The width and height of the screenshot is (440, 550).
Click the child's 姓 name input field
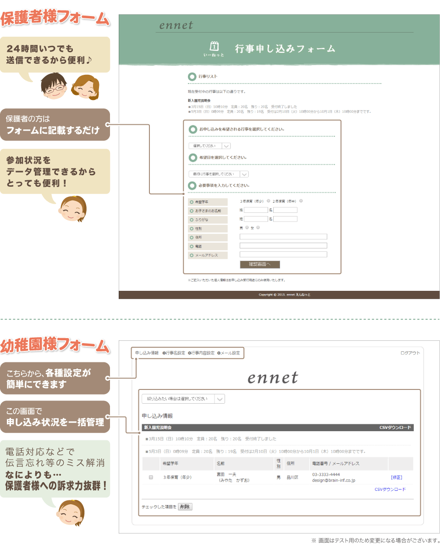(x=256, y=210)
